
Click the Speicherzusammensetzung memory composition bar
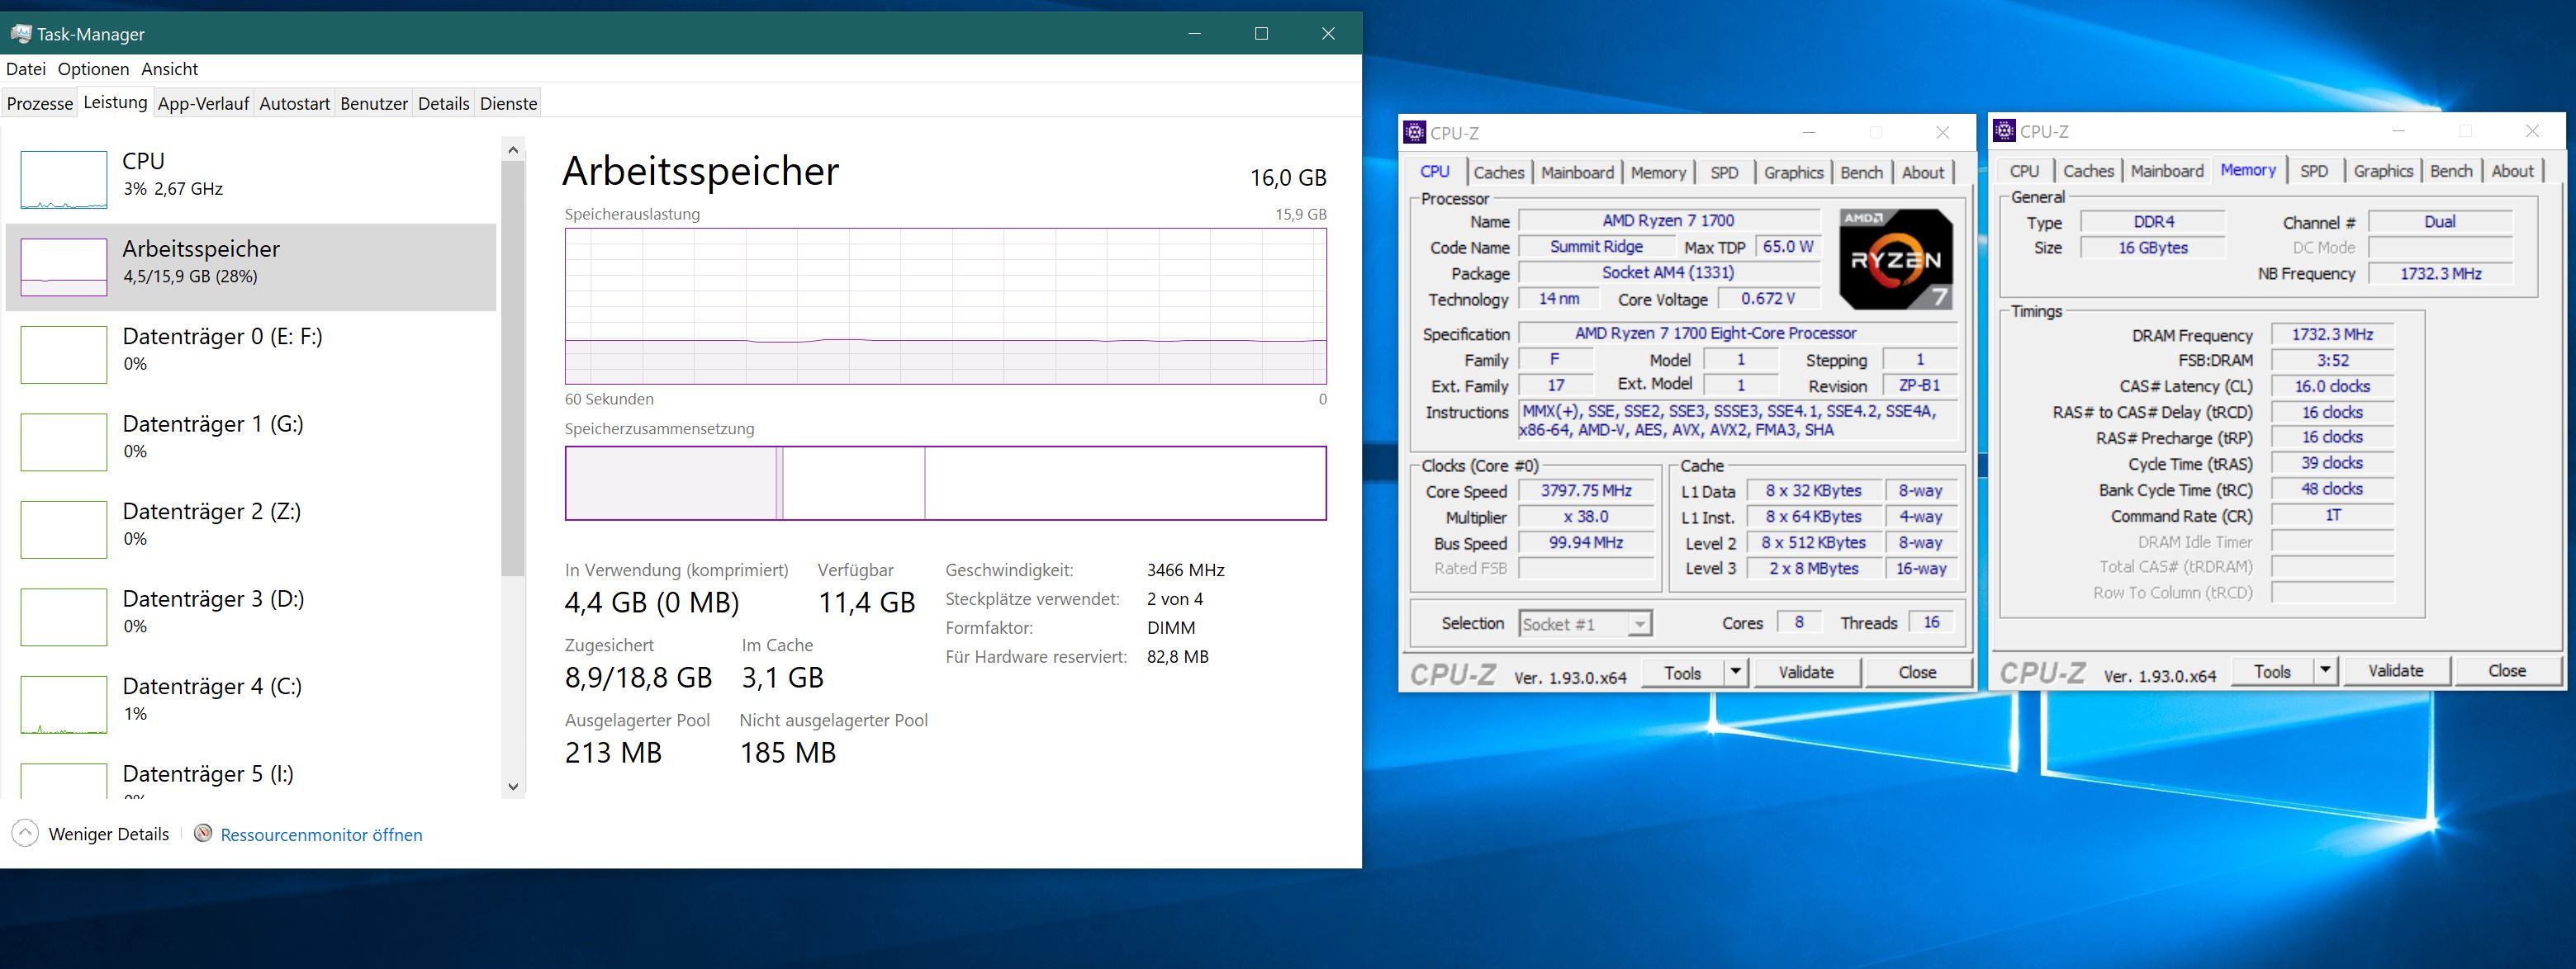(x=945, y=484)
